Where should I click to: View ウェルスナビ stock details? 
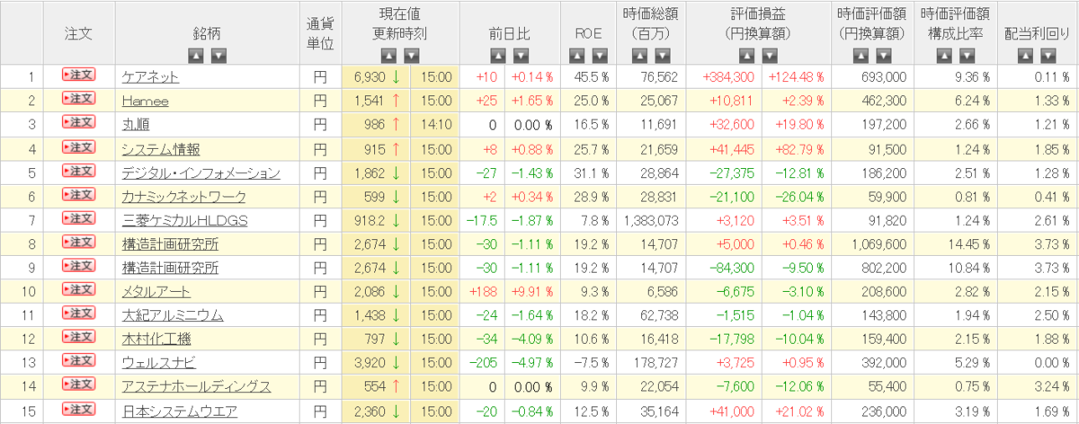click(x=159, y=363)
